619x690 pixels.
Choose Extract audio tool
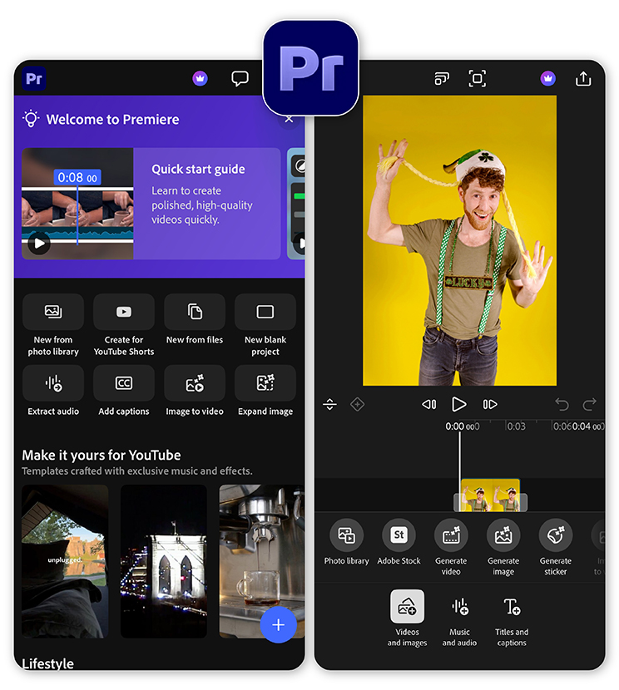pos(53,392)
